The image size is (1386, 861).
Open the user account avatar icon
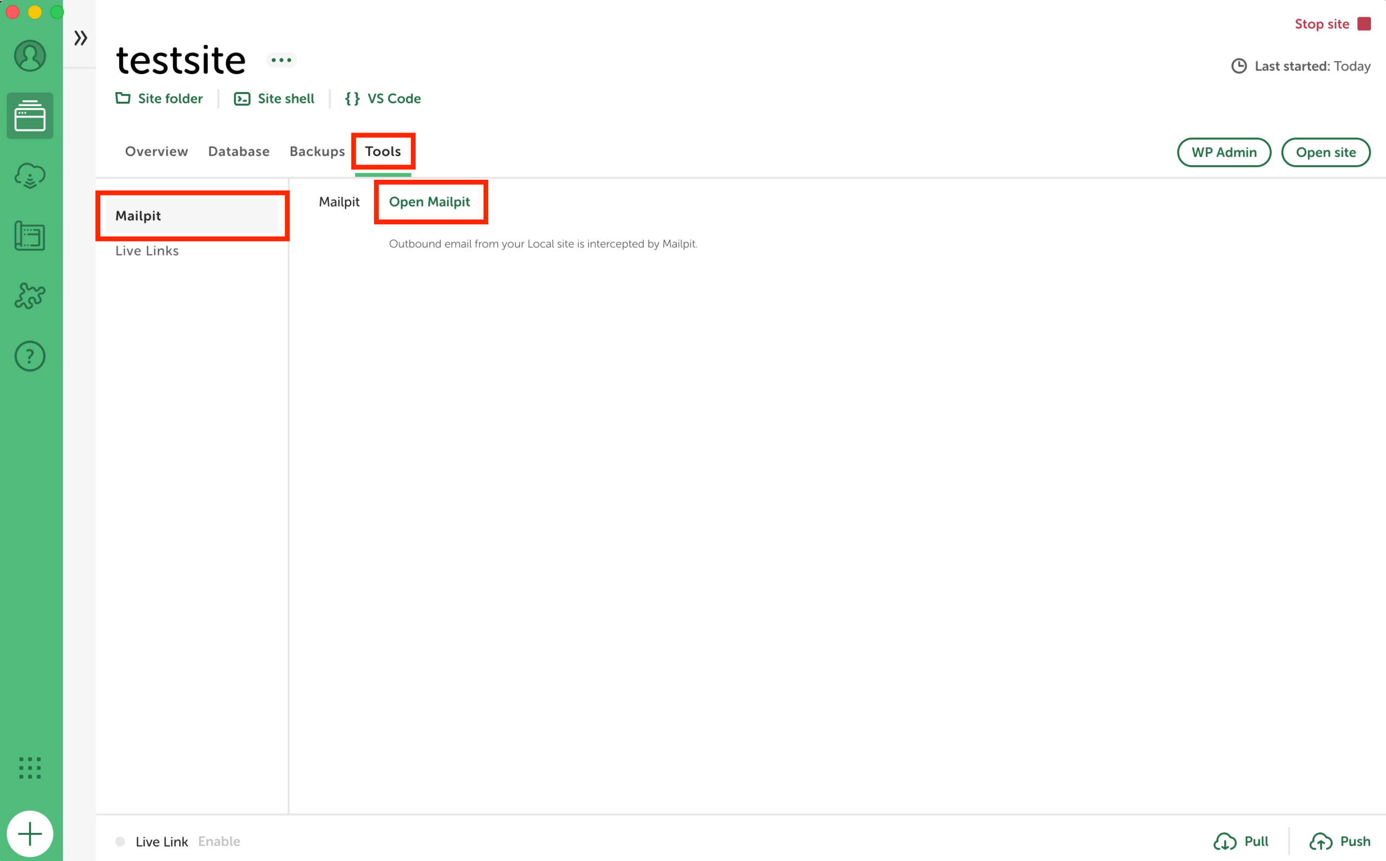click(x=30, y=55)
